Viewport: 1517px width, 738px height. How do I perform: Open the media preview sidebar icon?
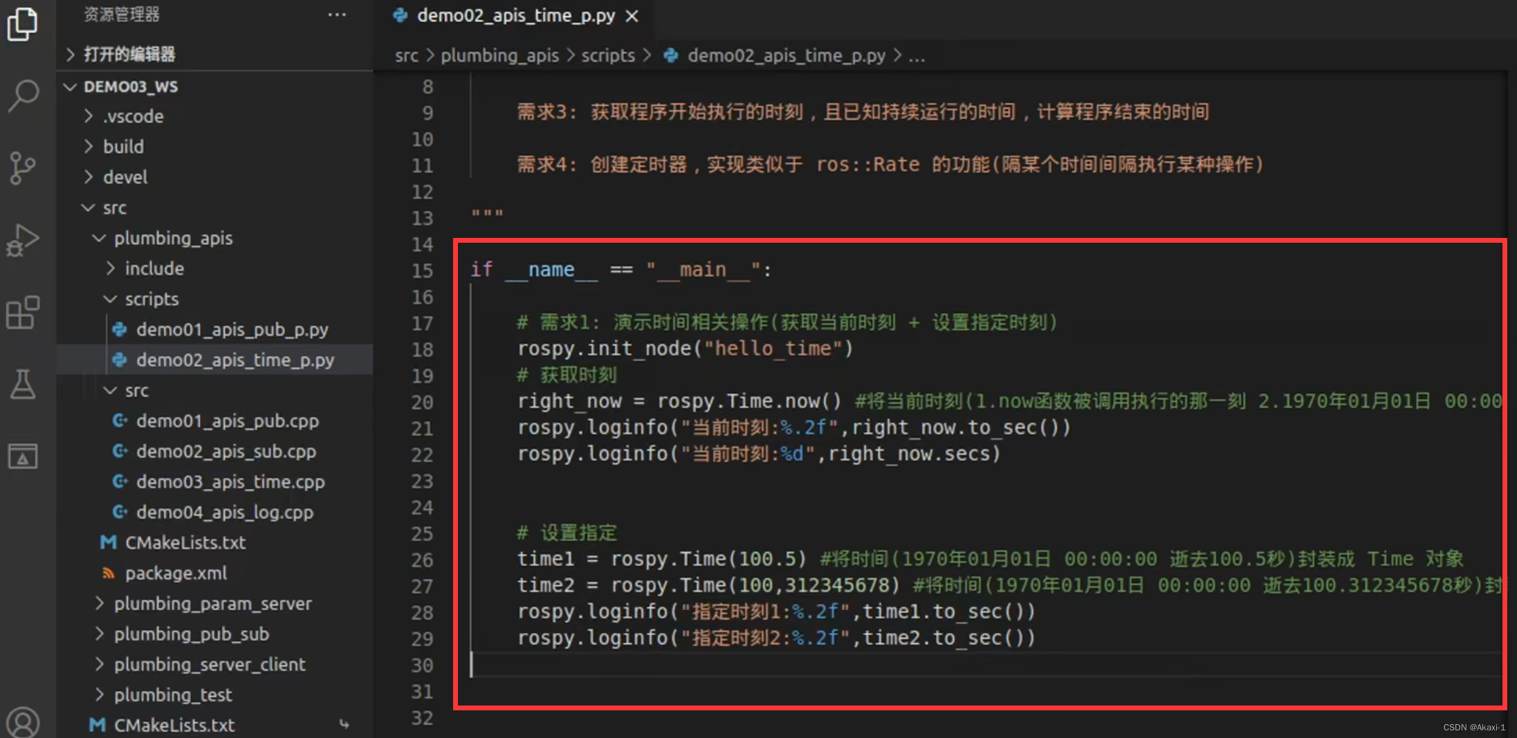(24, 456)
